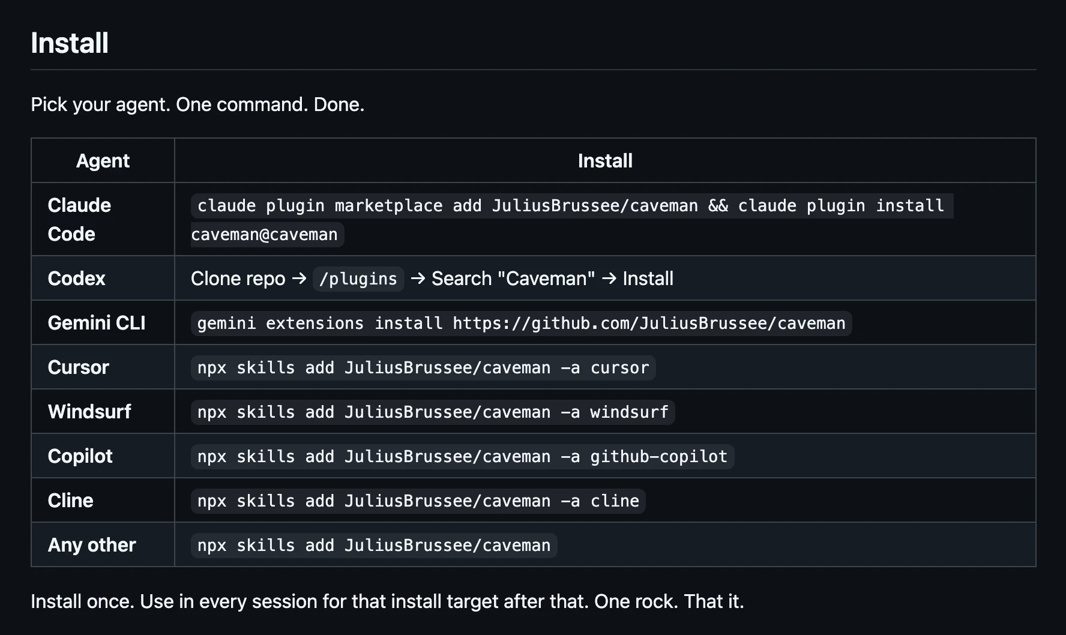Click the command in the Any other row
The width and height of the screenshot is (1066, 635).
(373, 546)
